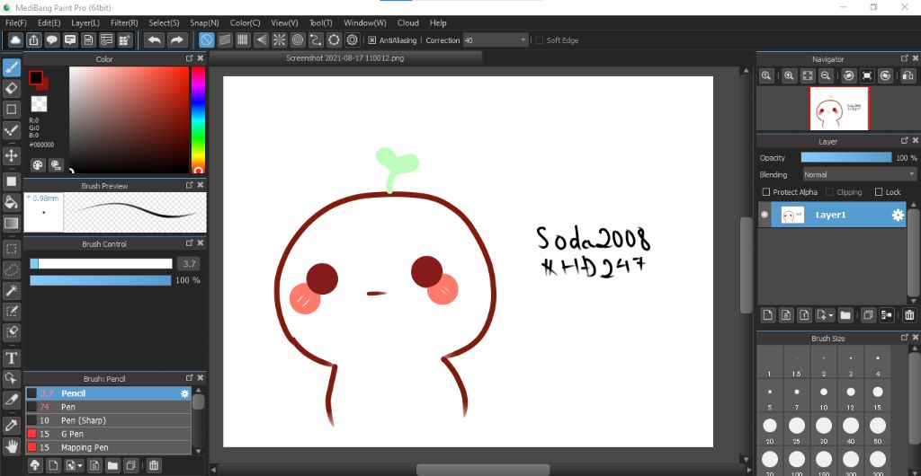Viewport: 921px width, 476px height.
Task: Enable parallel lines snap
Action: click(x=224, y=40)
